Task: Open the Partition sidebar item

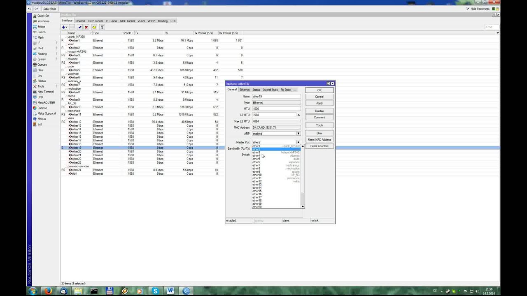Action: (42, 108)
